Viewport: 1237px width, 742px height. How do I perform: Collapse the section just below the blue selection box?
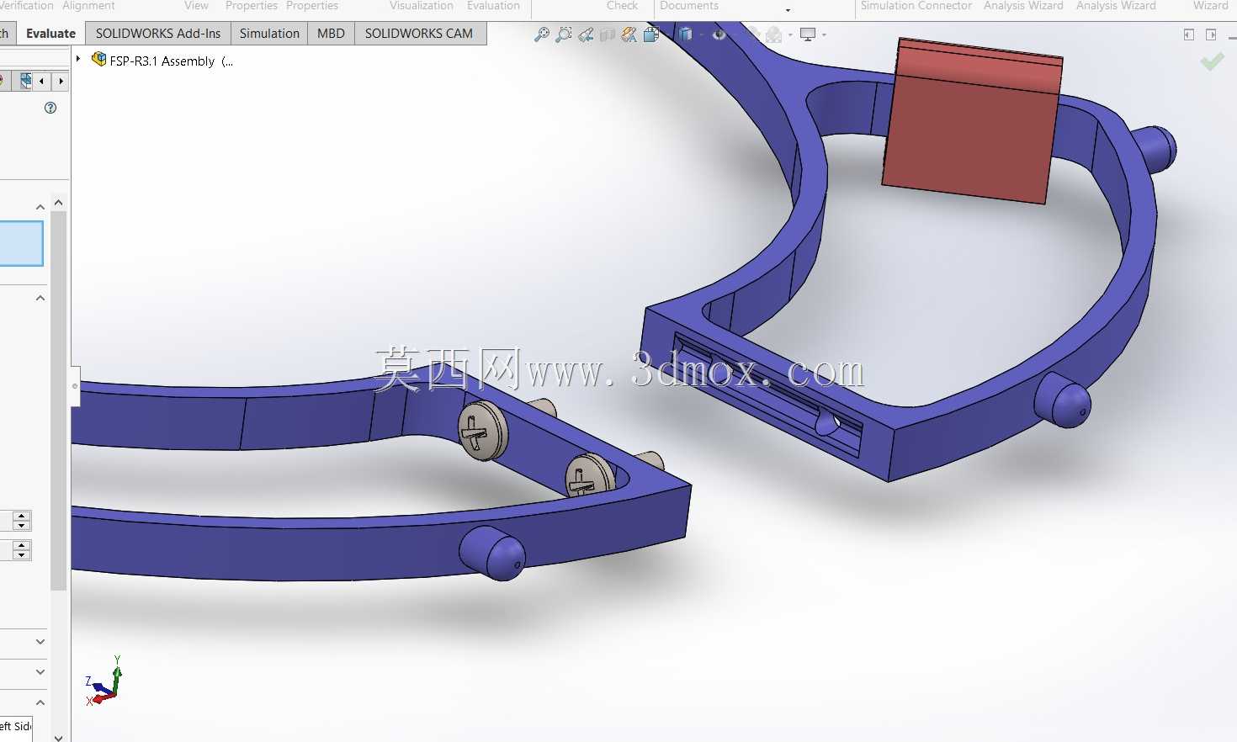point(40,298)
